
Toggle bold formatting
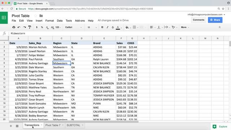(x=102, y=27)
